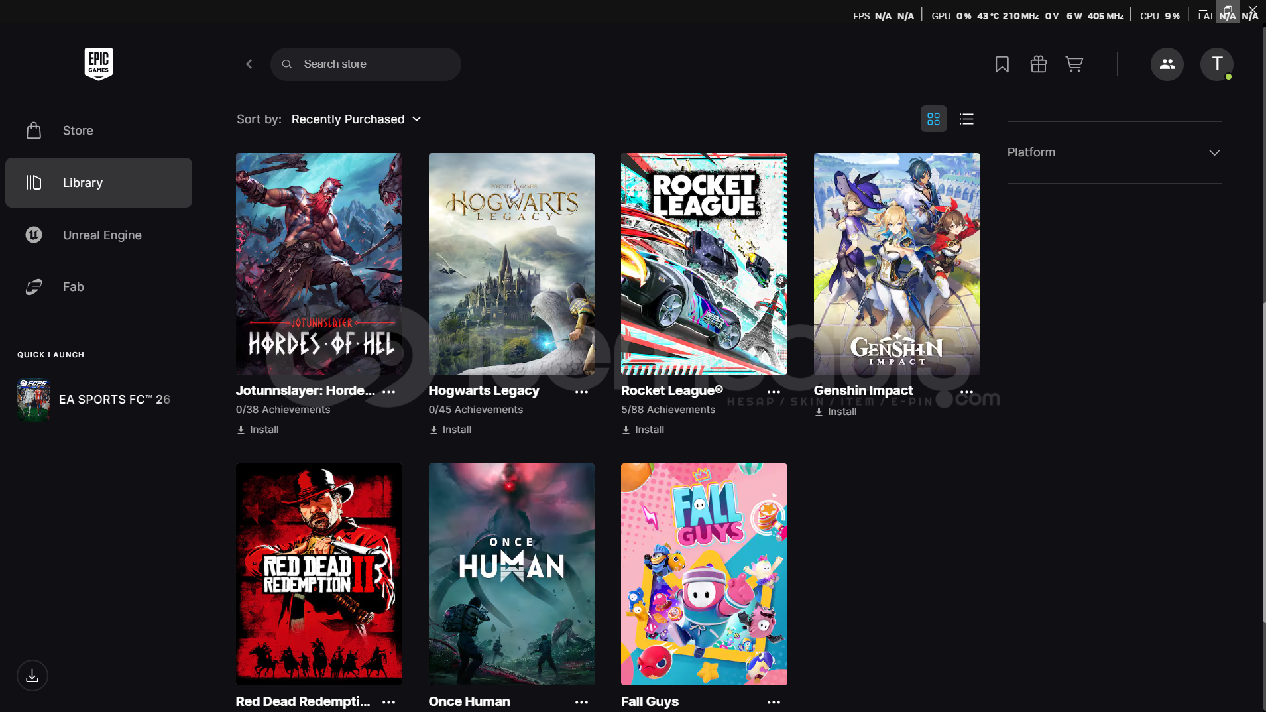Open the gift redeem icon
1266x712 pixels.
coord(1039,64)
